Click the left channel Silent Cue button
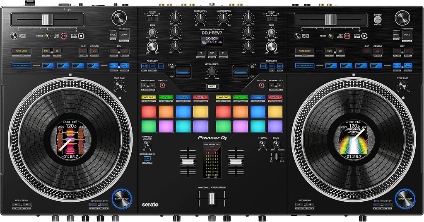The height and width of the screenshot is (222, 424). tap(162, 85)
